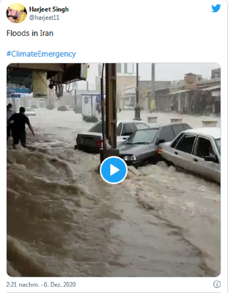Click the white delivery truck in the video

point(90,107)
